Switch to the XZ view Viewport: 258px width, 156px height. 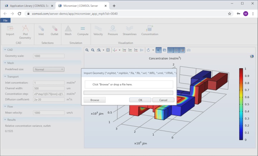coord(136,50)
